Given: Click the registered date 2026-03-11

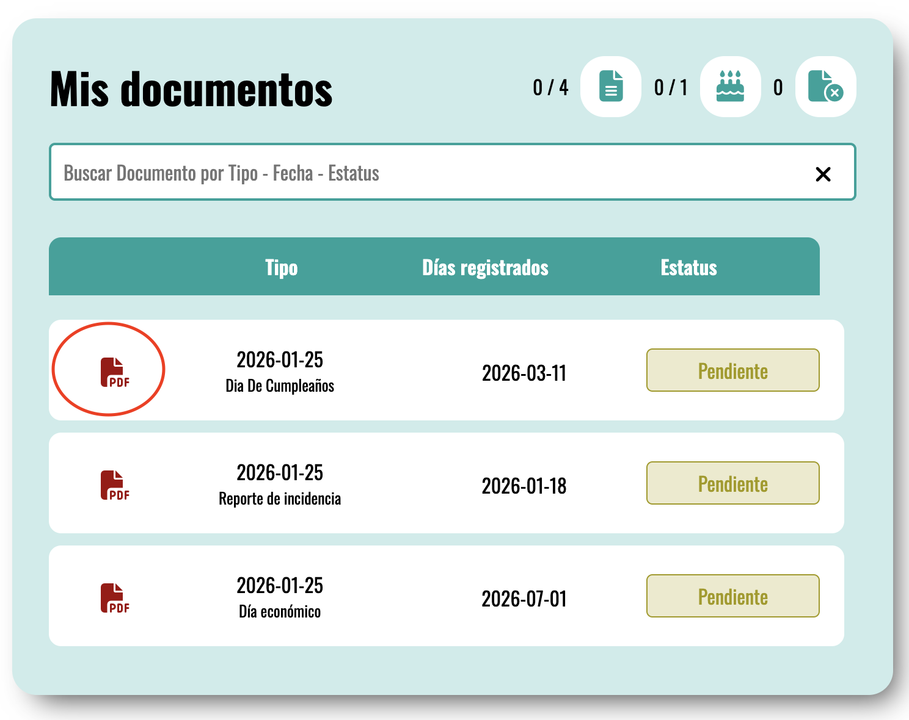Looking at the screenshot, I should click(524, 373).
